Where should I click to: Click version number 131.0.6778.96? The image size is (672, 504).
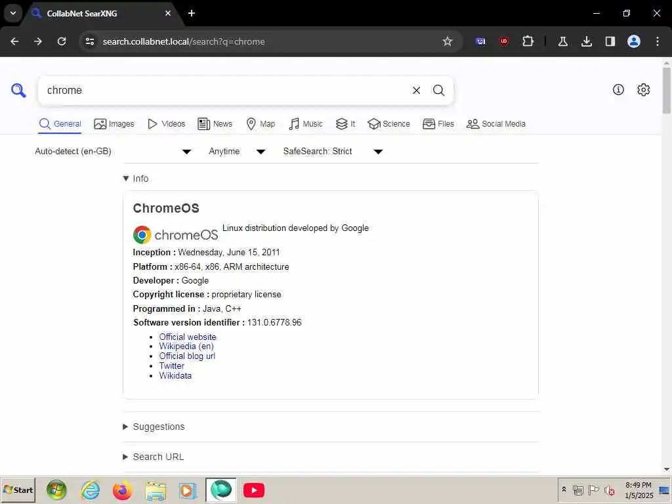click(274, 323)
